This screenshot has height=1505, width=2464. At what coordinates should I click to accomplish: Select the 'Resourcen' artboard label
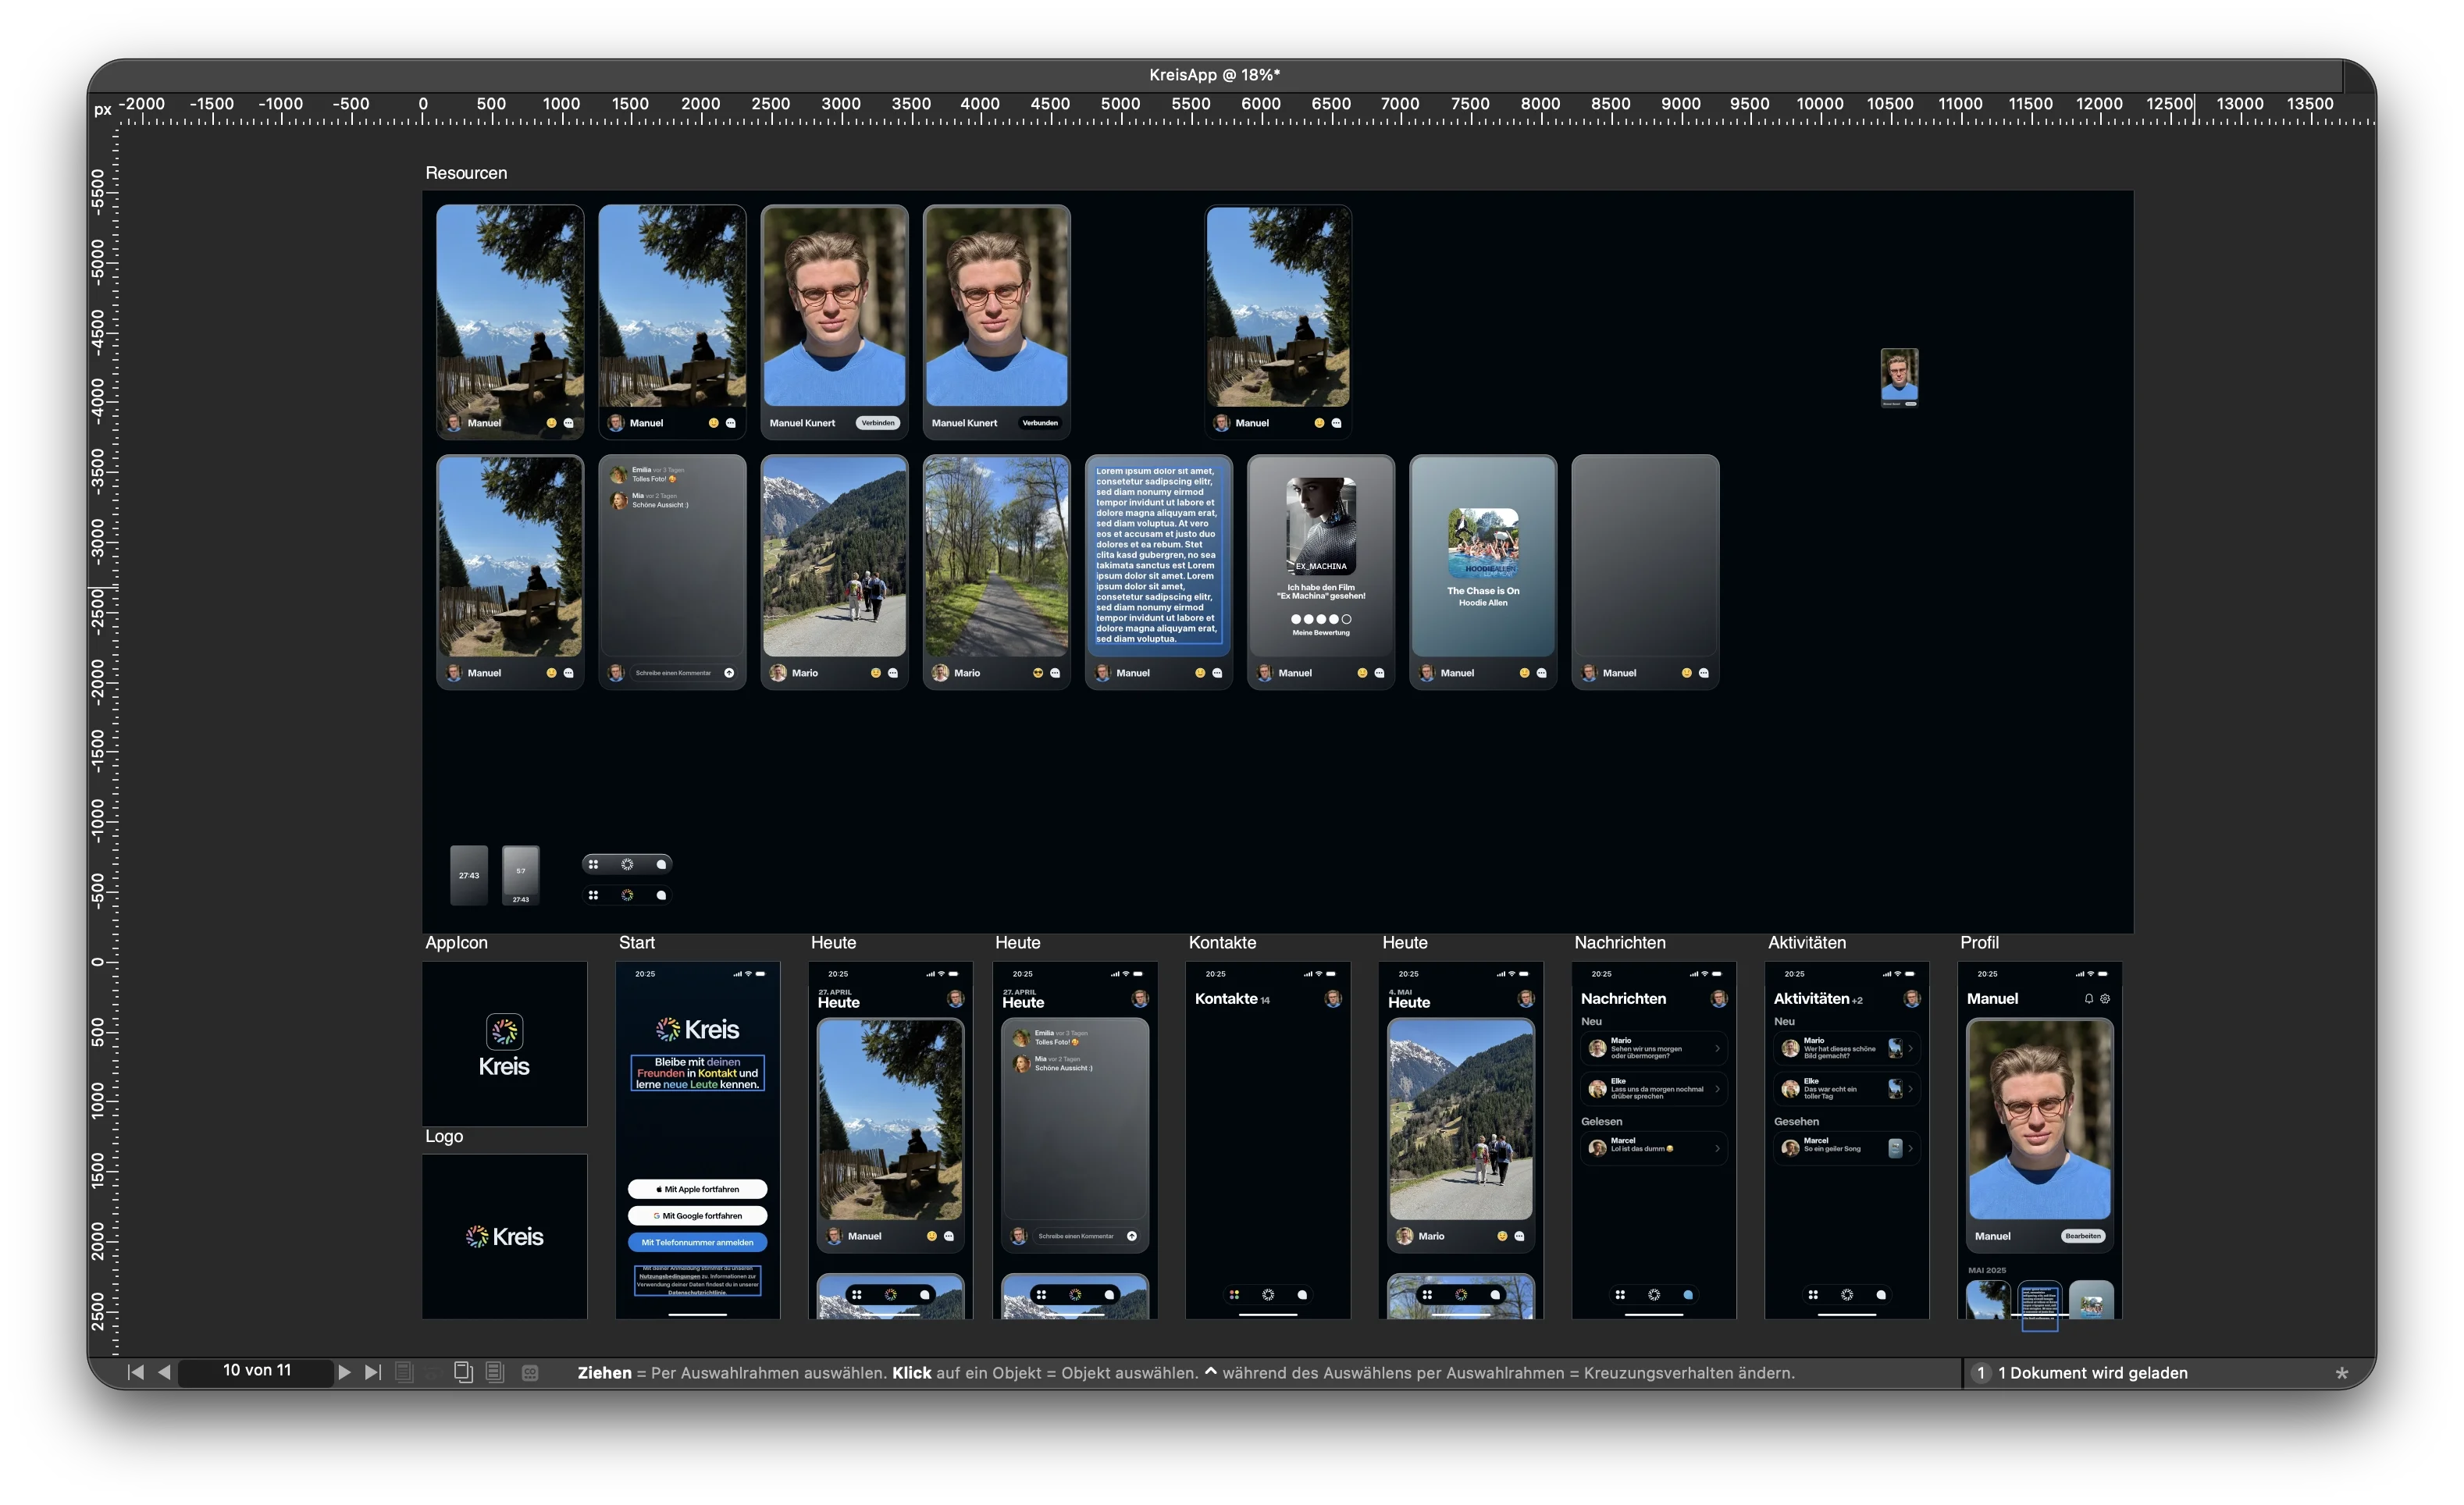466,173
